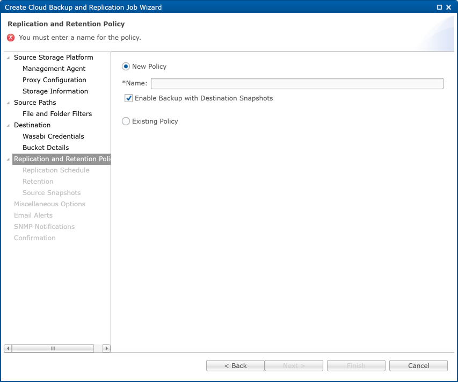This screenshot has width=458, height=382.
Task: Click the Email Alerts step
Action: (33, 215)
